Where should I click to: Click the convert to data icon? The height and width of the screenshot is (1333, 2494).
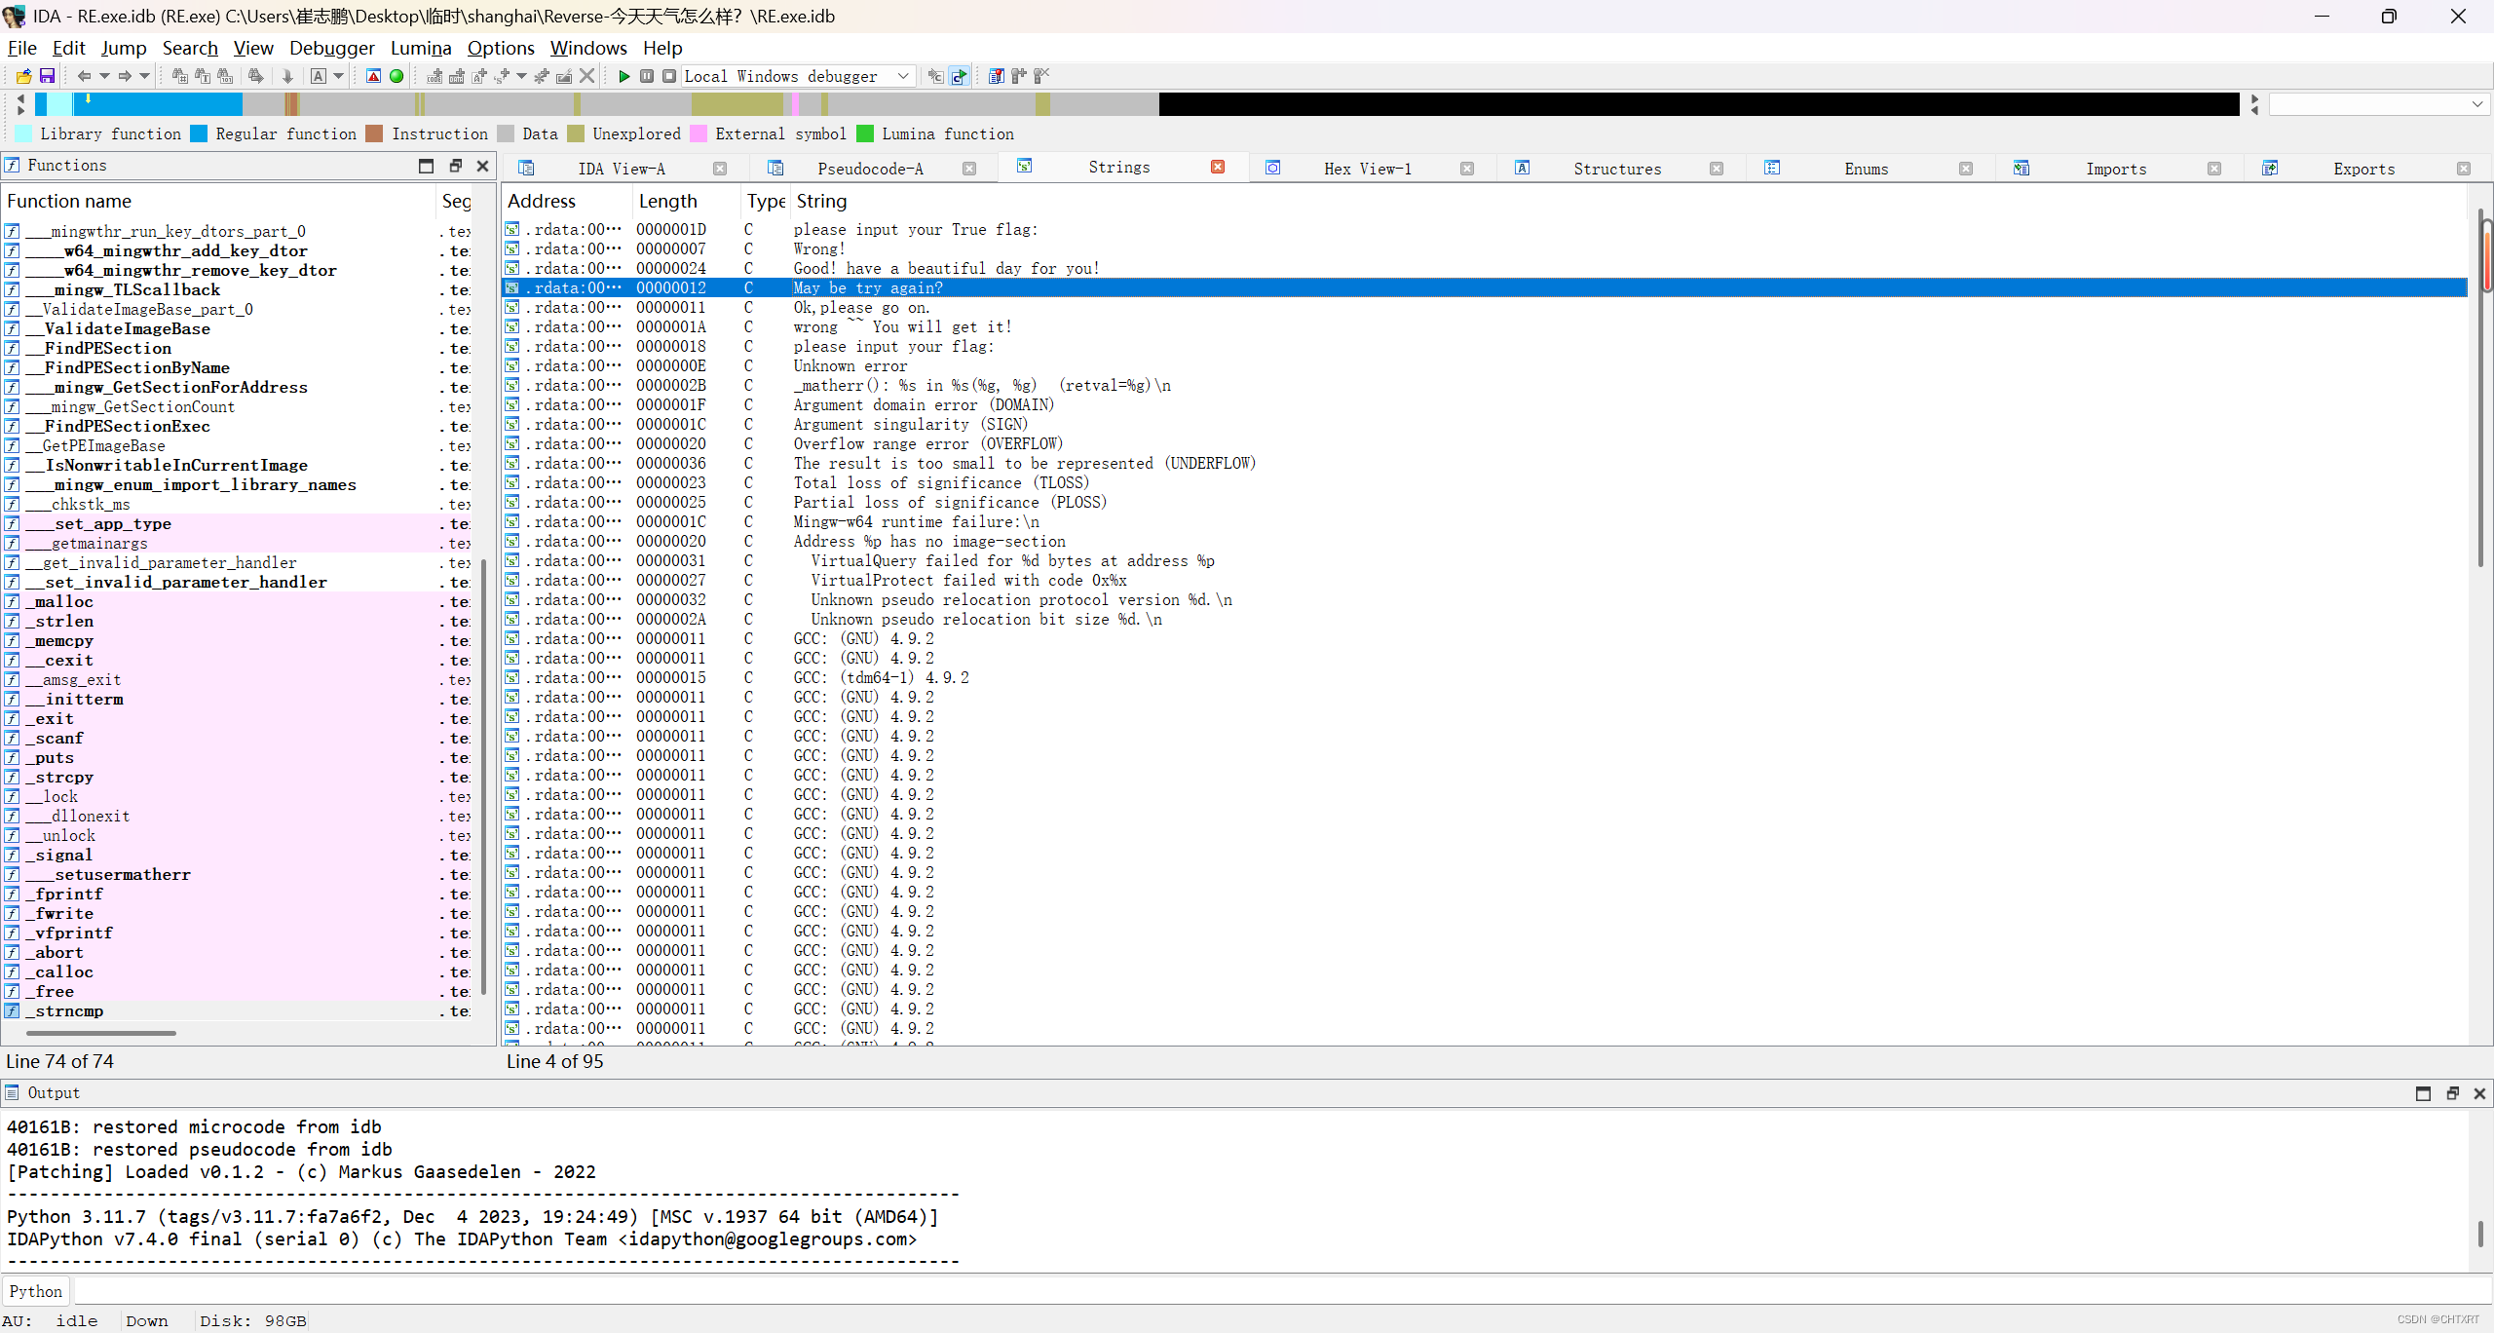point(456,76)
